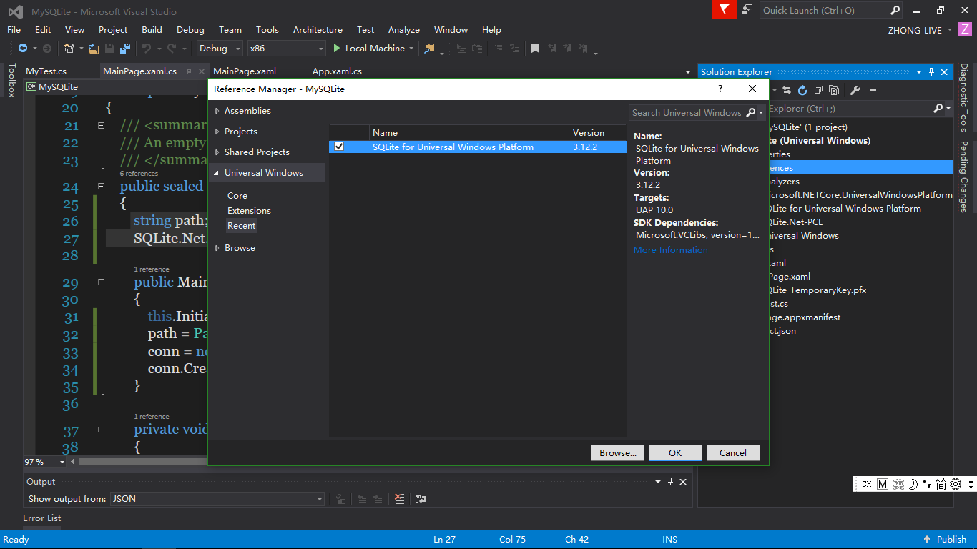Viewport: 977px width, 549px height.
Task: Click the Open File folder icon
Action: click(94, 49)
